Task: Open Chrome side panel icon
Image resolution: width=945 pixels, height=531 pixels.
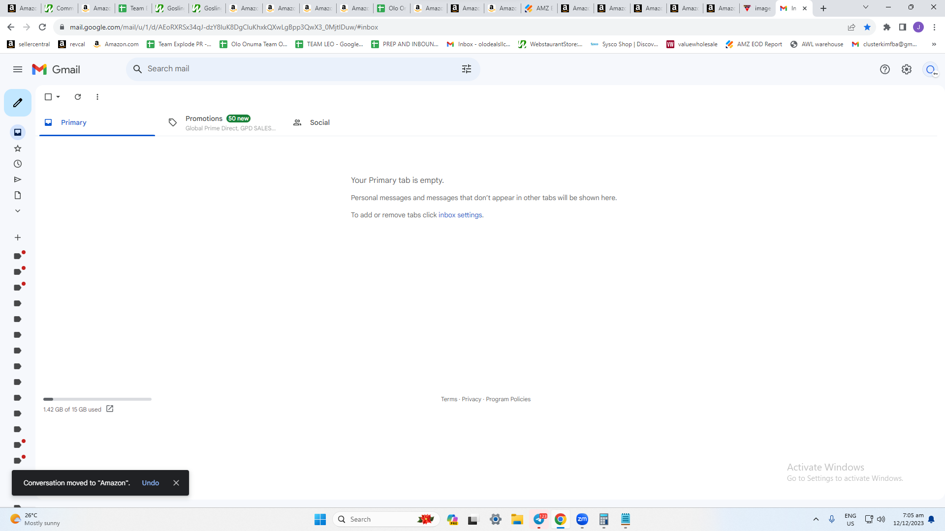Action: (x=903, y=27)
